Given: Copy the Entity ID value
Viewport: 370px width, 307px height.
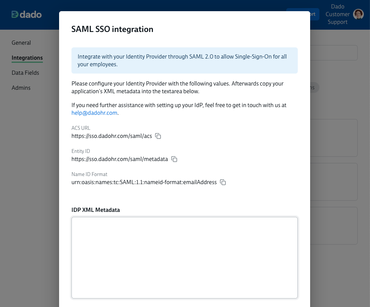Looking at the screenshot, I should point(174,159).
